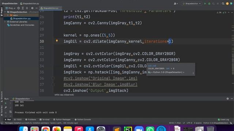The image size is (234, 131).
Task: Change UTF-8 encoding in status bar
Action: click(x=189, y=123)
